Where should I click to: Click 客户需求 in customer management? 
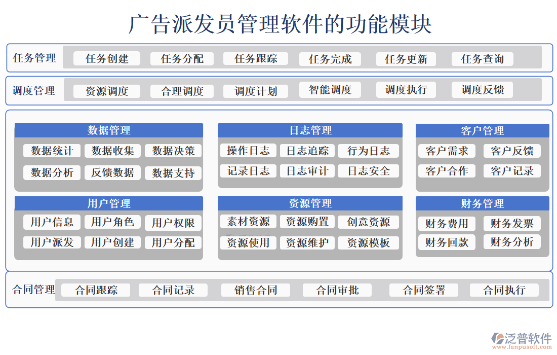pos(446,151)
